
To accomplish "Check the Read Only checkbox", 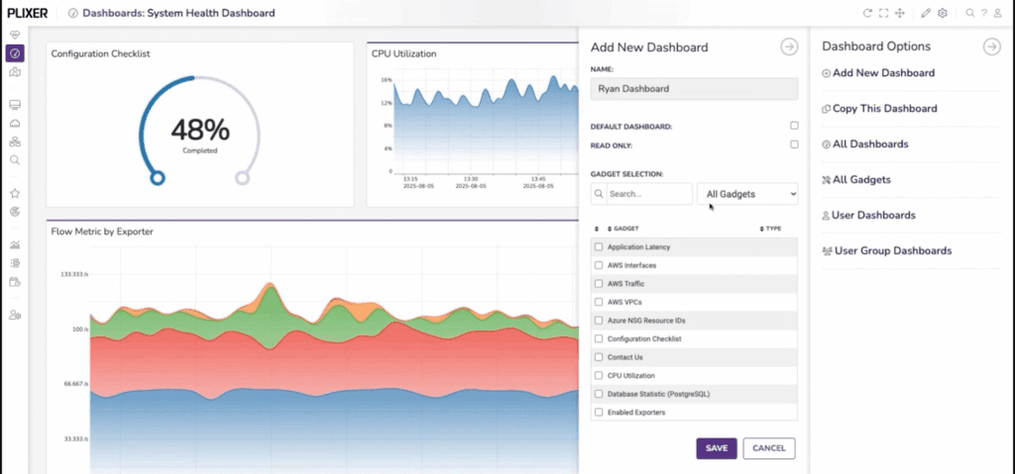I will [x=794, y=144].
